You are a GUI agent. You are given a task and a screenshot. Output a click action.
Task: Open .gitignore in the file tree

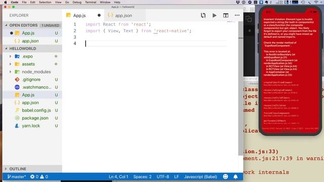pyautogui.click(x=32, y=79)
